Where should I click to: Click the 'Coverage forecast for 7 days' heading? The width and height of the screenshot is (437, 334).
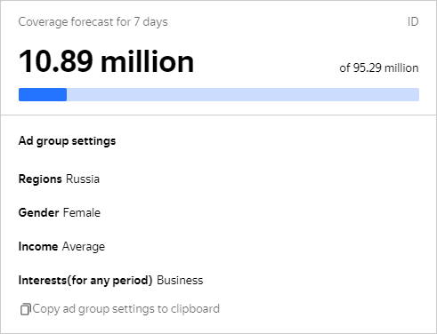click(93, 21)
